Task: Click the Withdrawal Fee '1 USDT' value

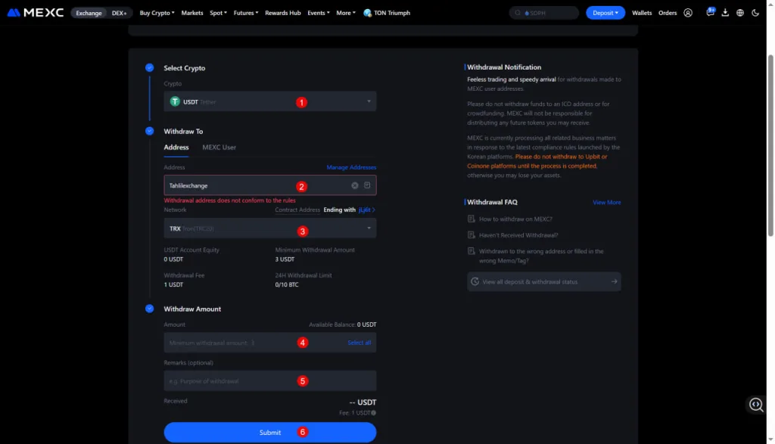Action: [173, 284]
